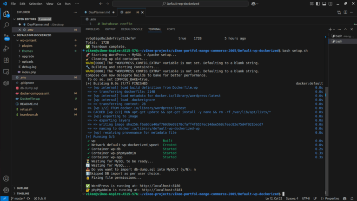Screen dimensions: 357x201
Task: Open Remote Explorer in activity bar
Action: (x=6, y=72)
